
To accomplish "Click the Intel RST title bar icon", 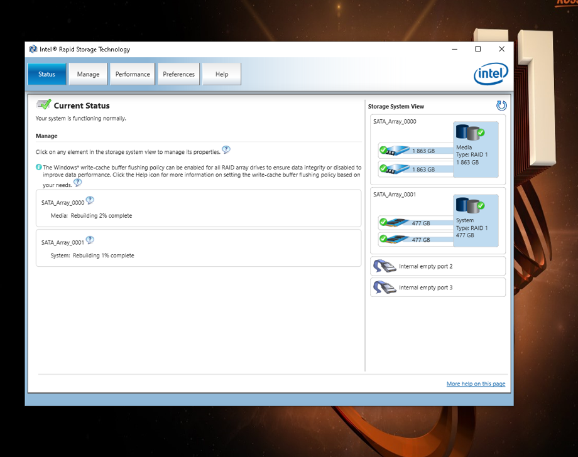I will 33,49.
